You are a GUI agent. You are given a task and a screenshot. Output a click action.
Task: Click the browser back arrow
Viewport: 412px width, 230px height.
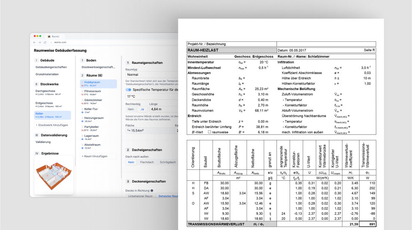tap(34, 42)
